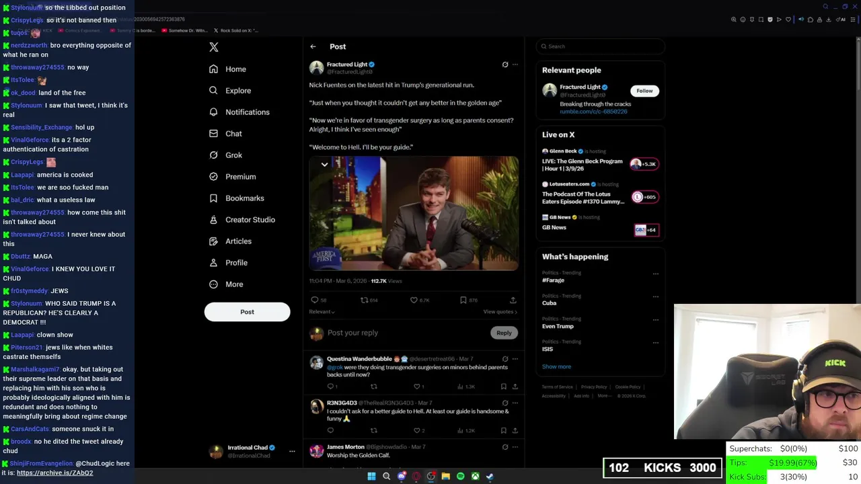Screen dimensions: 861x484
Task: Open the rumble.com link in Relevant people
Action: [x=593, y=112]
